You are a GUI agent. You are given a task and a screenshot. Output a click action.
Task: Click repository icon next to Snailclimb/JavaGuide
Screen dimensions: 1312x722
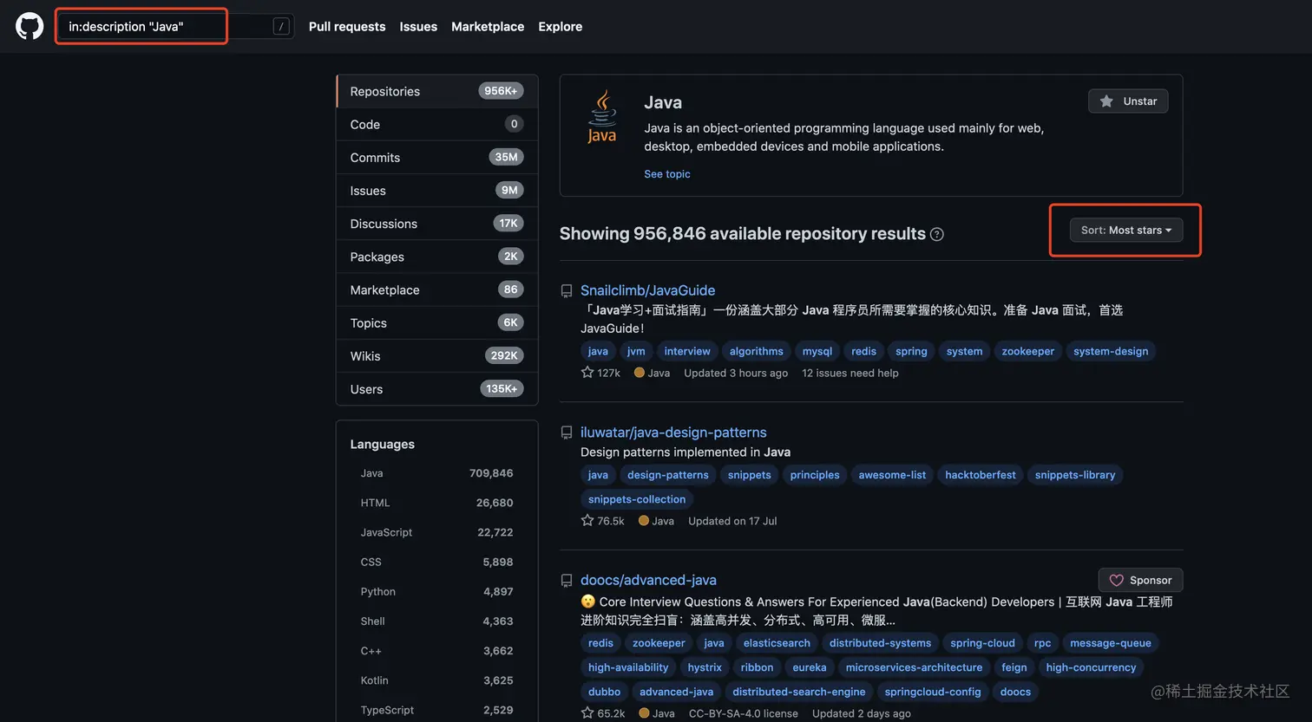[567, 291]
